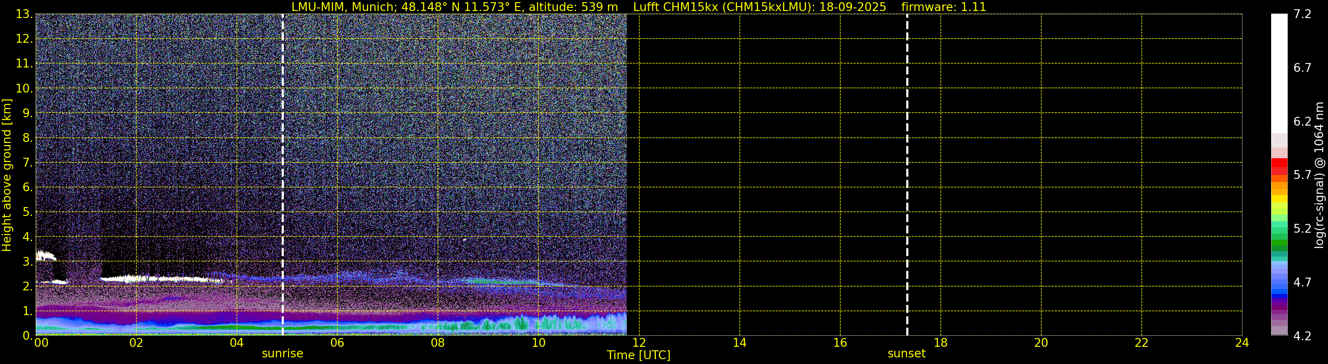Click the colorbar tick value '4.7'
This screenshot has height=364, width=1328.
point(1302,282)
